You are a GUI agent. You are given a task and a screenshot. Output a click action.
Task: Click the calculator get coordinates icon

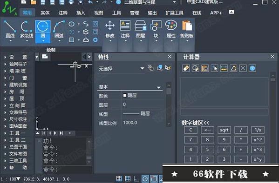(x=214, y=68)
